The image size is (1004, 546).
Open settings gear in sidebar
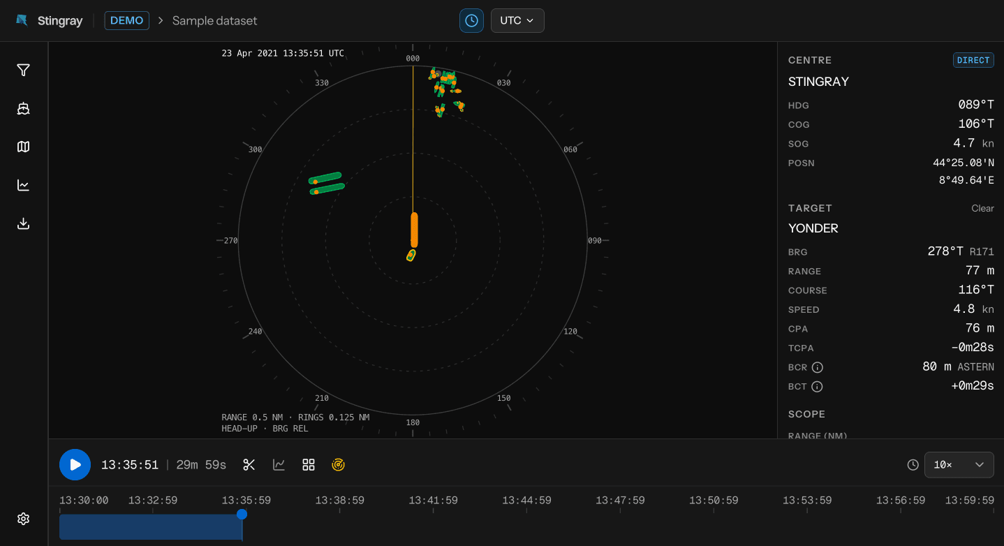(x=24, y=519)
